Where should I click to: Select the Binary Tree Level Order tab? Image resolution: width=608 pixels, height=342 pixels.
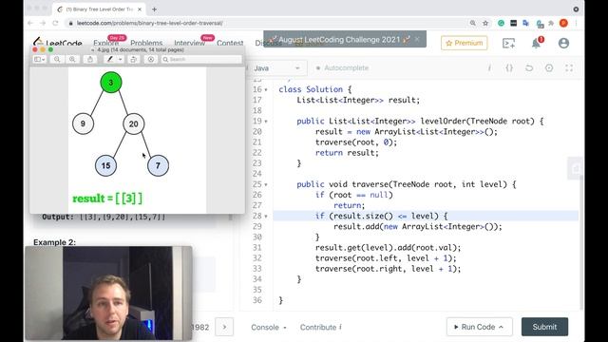(99, 9)
